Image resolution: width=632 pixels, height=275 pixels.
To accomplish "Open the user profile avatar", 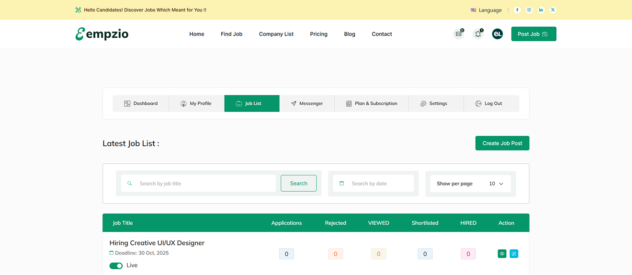I will pyautogui.click(x=497, y=34).
